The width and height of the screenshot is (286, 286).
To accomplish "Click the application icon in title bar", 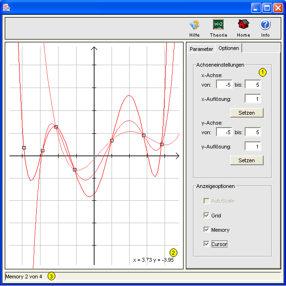I will point(7,8).
